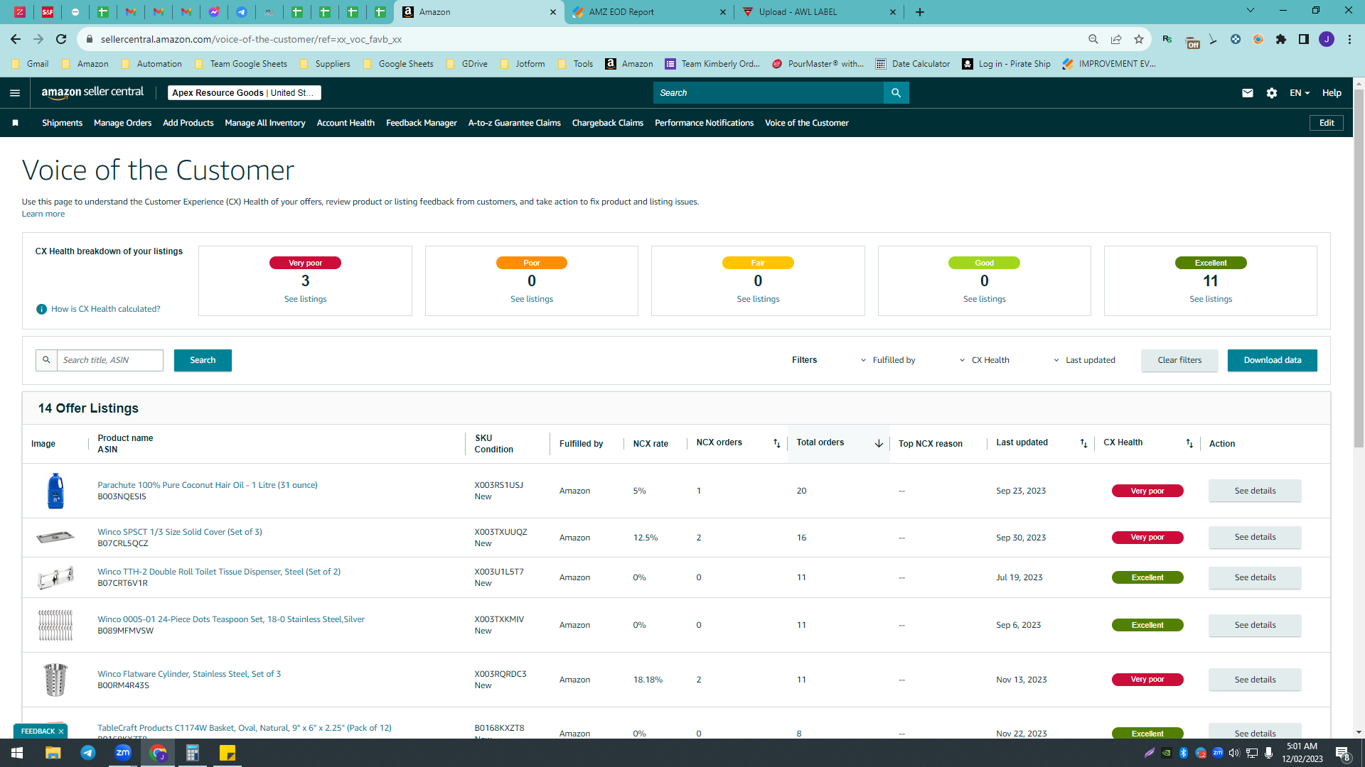Click the Search title, ASIN input field

tap(109, 360)
